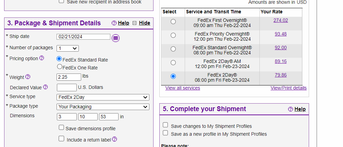The image size is (343, 147).
Task: Click into the Weight input field
Action: point(69,77)
